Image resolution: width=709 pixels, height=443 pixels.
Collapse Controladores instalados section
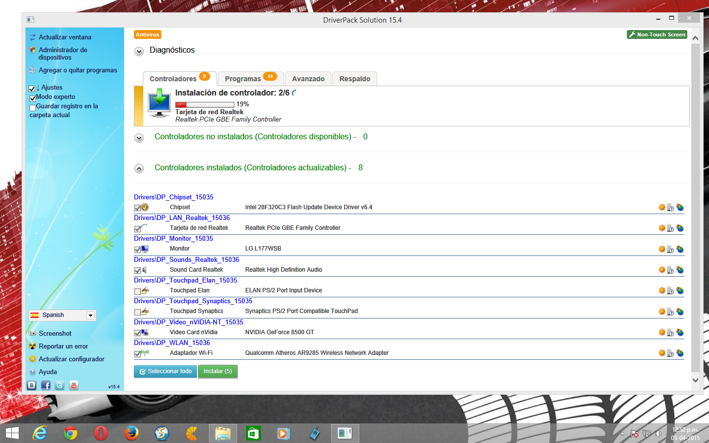(x=139, y=169)
